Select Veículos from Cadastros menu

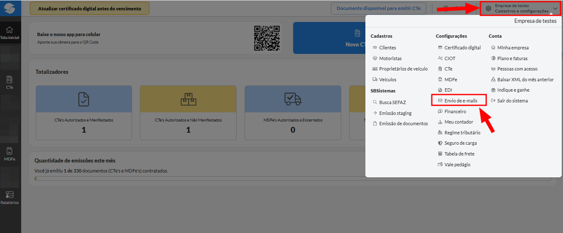click(387, 80)
